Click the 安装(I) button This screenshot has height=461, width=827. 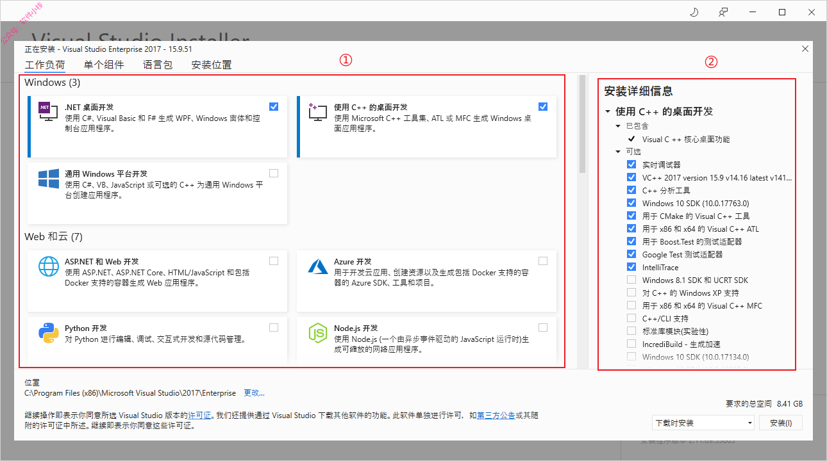click(x=781, y=423)
